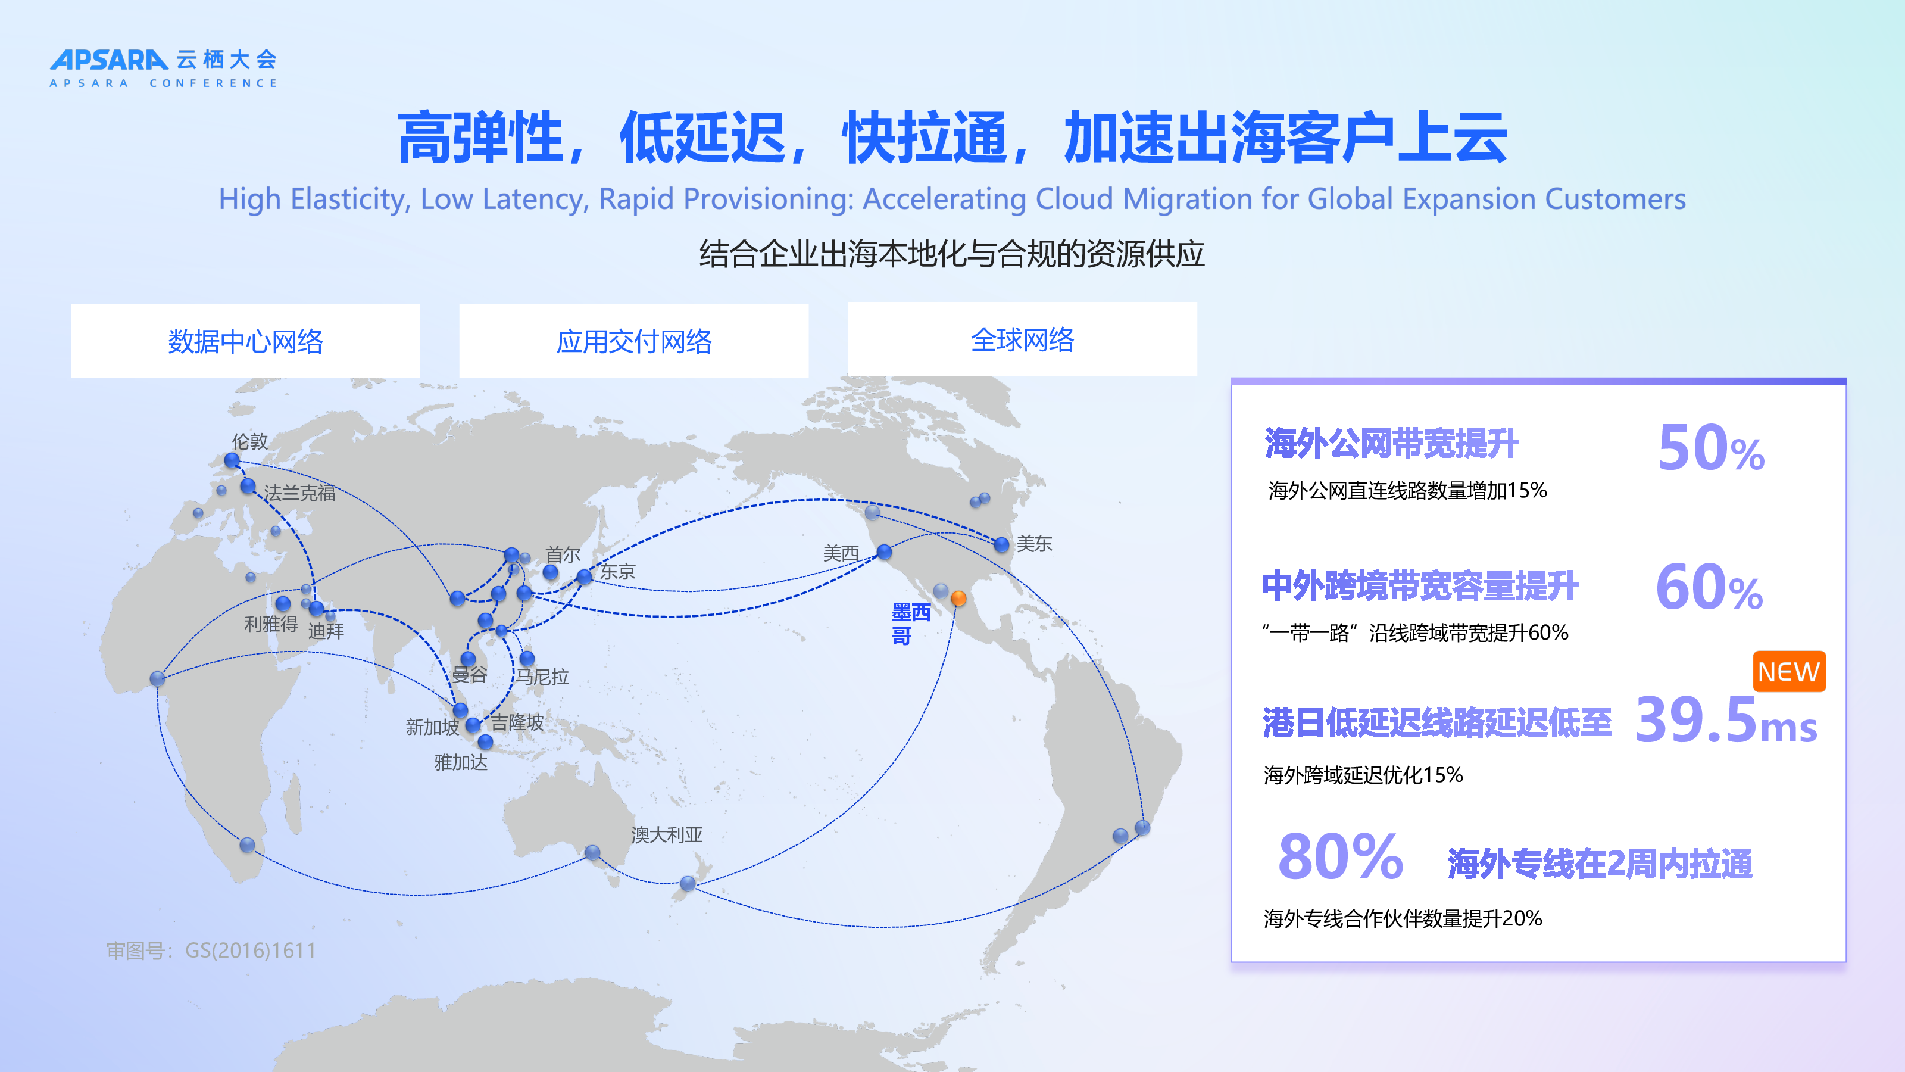Click the Tokyo (东京) map node
The height and width of the screenshot is (1072, 1905).
pyautogui.click(x=584, y=576)
